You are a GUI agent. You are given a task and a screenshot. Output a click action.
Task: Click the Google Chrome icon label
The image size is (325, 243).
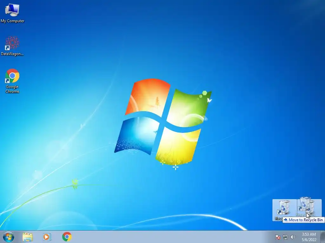[x=12, y=89]
